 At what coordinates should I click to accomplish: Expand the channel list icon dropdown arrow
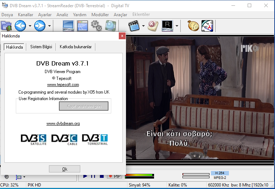click(24, 177)
